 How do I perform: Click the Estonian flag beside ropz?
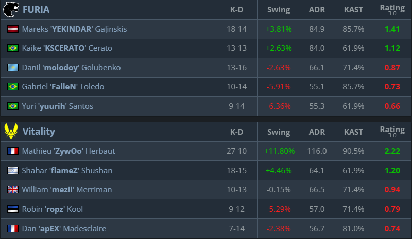pos(13,209)
